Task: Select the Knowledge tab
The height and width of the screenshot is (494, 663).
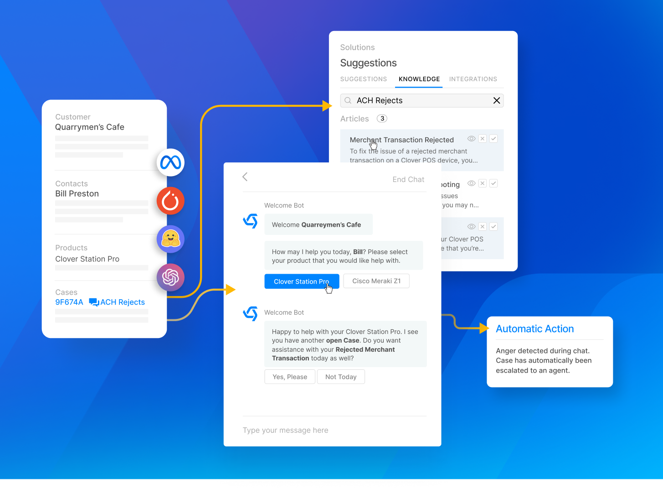Action: (419, 79)
